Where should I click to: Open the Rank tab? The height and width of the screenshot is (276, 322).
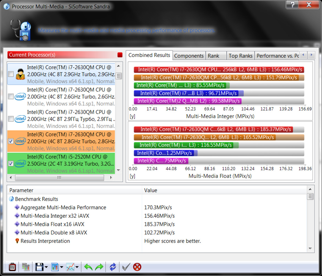tap(216, 56)
